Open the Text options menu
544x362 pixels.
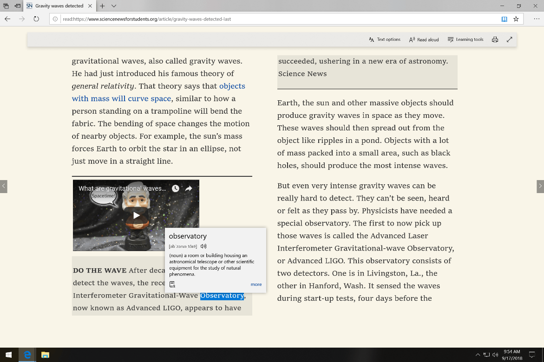[385, 39]
